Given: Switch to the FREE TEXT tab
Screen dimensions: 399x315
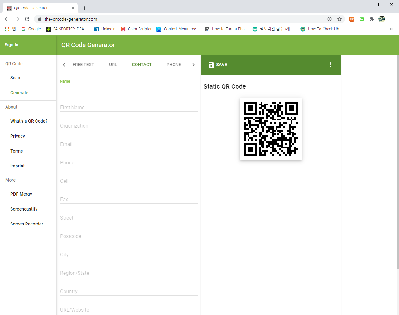Looking at the screenshot, I should click(83, 65).
